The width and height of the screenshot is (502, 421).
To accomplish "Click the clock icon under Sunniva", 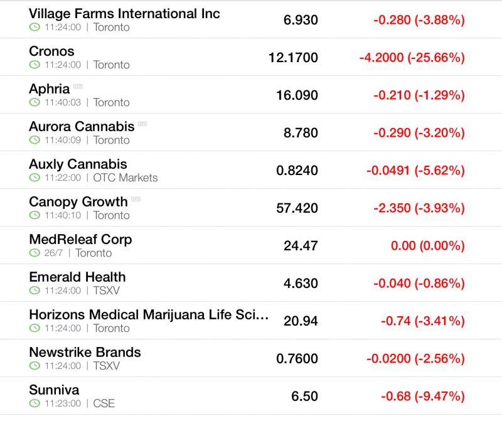I will (x=35, y=403).
